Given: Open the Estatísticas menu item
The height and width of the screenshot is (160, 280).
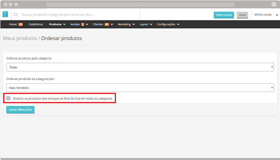Looking at the screenshot, I should click(36, 24).
